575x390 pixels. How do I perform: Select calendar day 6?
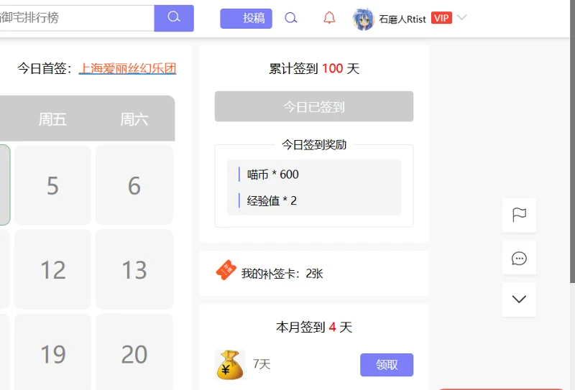coord(134,185)
